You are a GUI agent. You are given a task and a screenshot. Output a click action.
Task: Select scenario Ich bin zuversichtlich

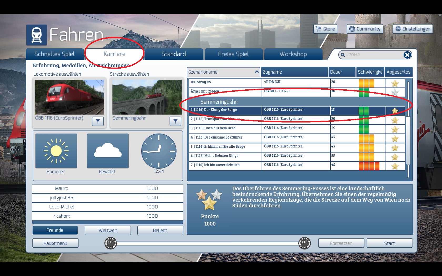pos(297,166)
